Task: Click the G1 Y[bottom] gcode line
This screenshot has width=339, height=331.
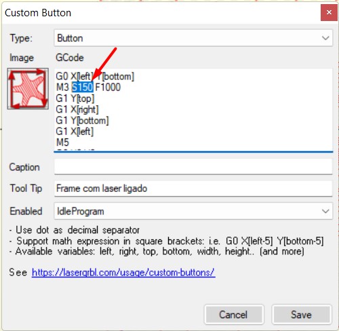Action: (82, 121)
